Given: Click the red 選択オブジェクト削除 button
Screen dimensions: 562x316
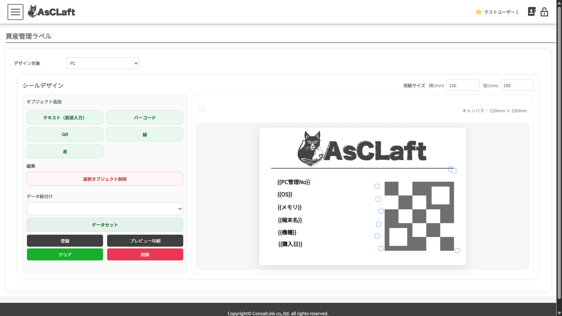Looking at the screenshot, I should point(105,179).
